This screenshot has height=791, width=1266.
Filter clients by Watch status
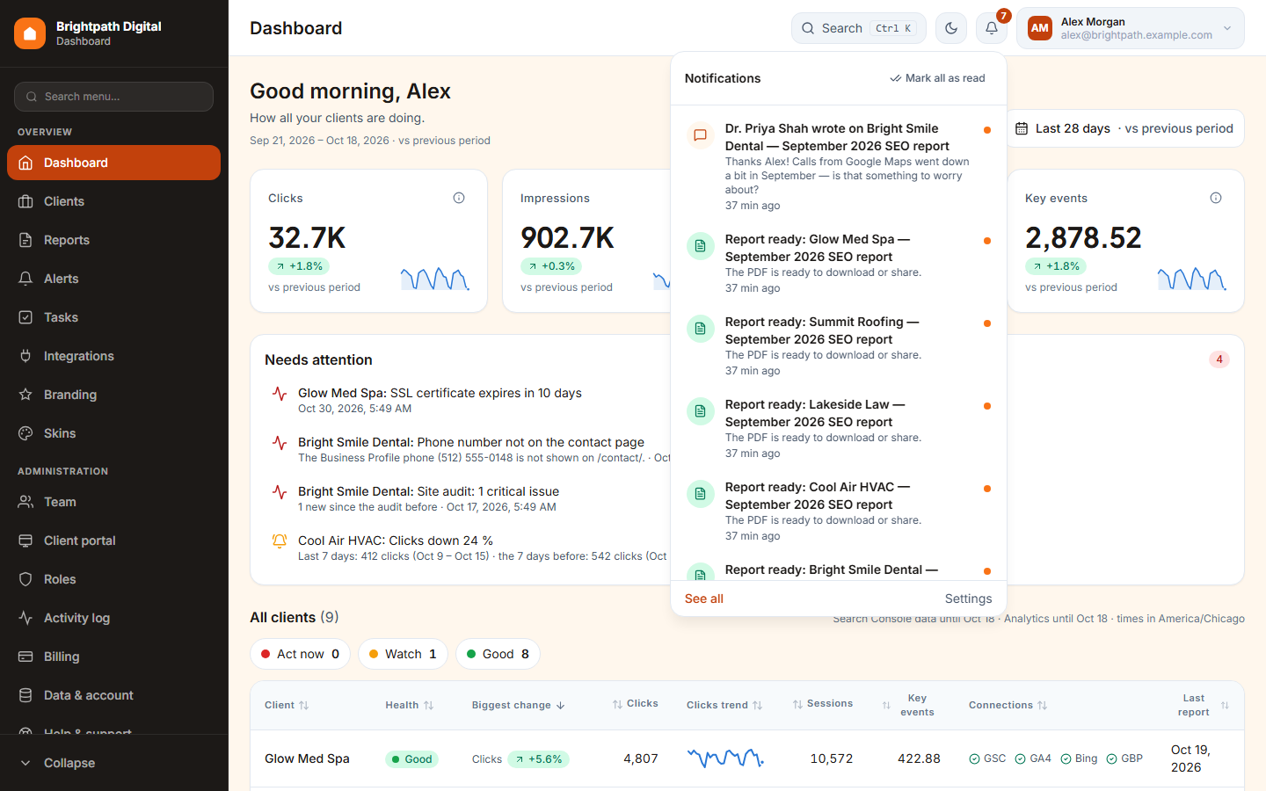pos(403,654)
